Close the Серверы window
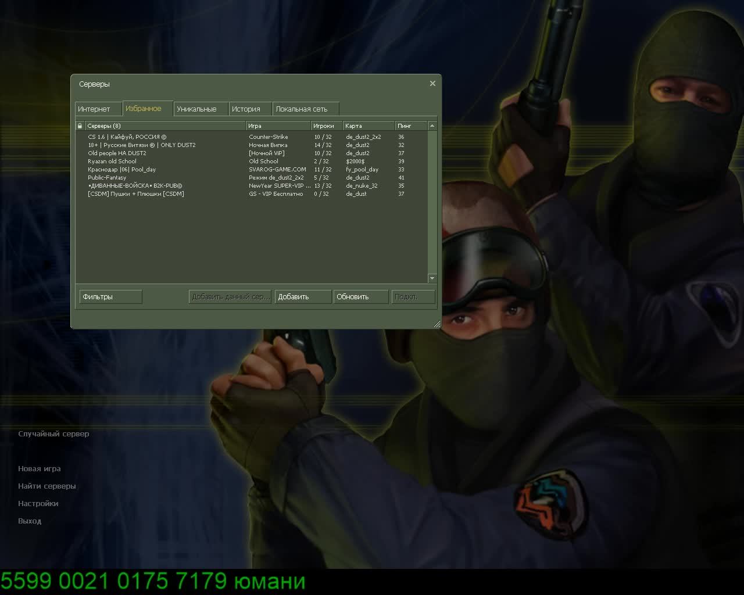This screenshot has width=744, height=595. (x=432, y=84)
